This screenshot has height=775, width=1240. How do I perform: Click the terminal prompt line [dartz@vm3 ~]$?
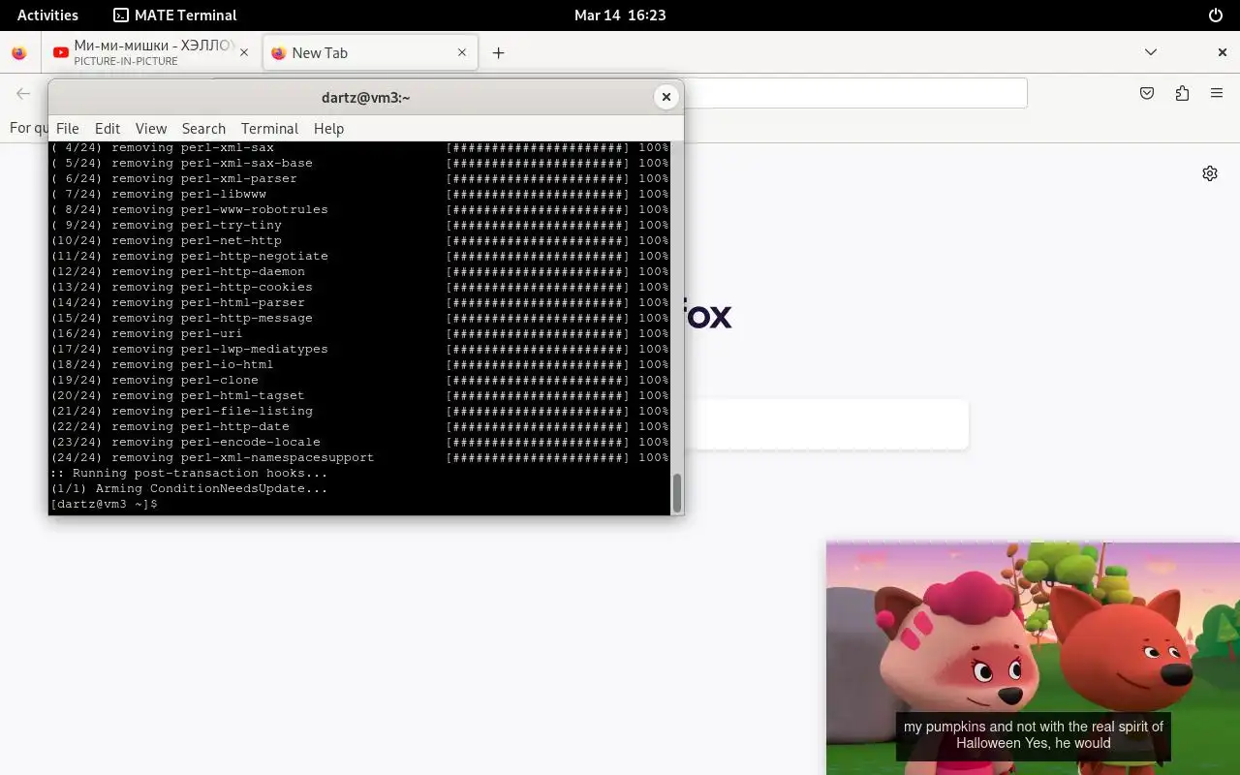coord(104,504)
